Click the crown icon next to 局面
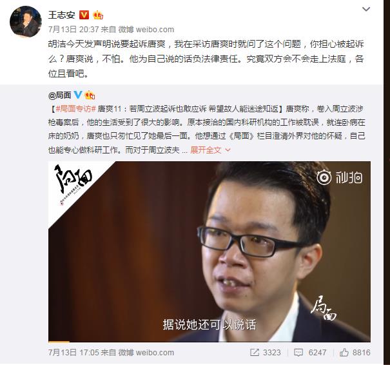 pyautogui.click(x=90, y=95)
